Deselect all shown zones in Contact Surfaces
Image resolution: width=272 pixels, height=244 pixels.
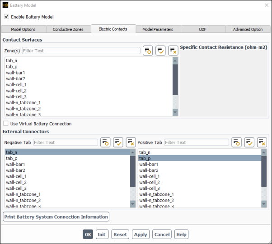[x=173, y=51]
